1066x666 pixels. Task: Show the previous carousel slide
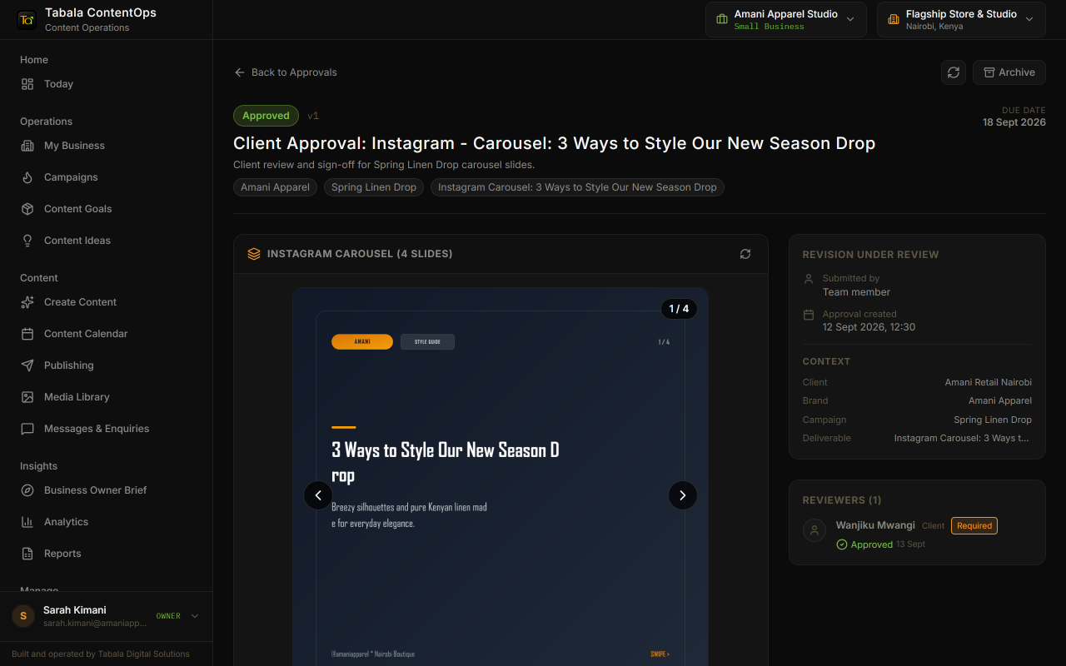[318, 495]
